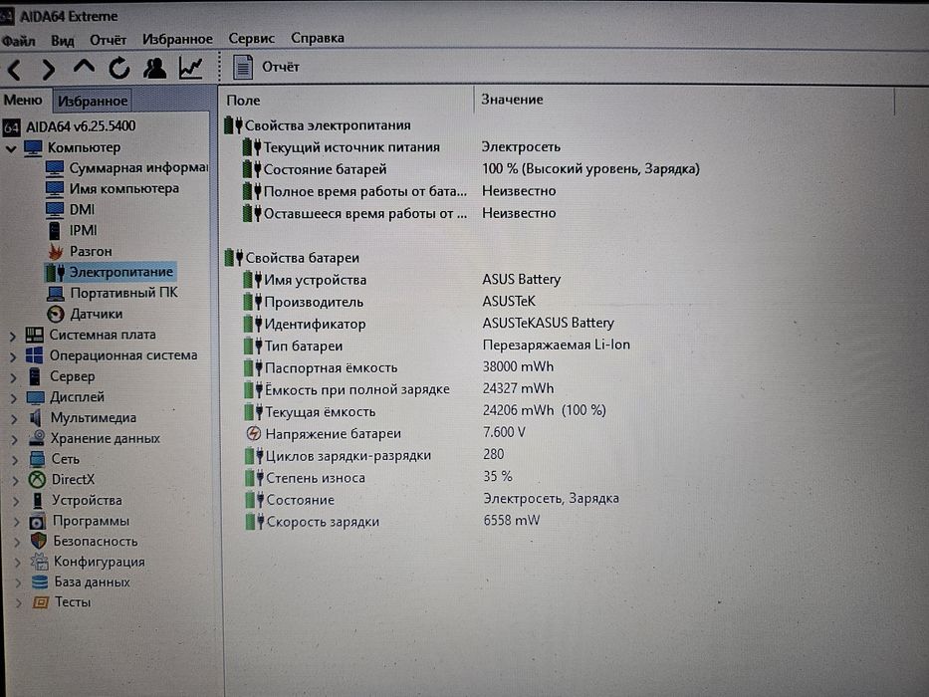Open the Справка menu
The image size is (929, 697).
pos(317,38)
